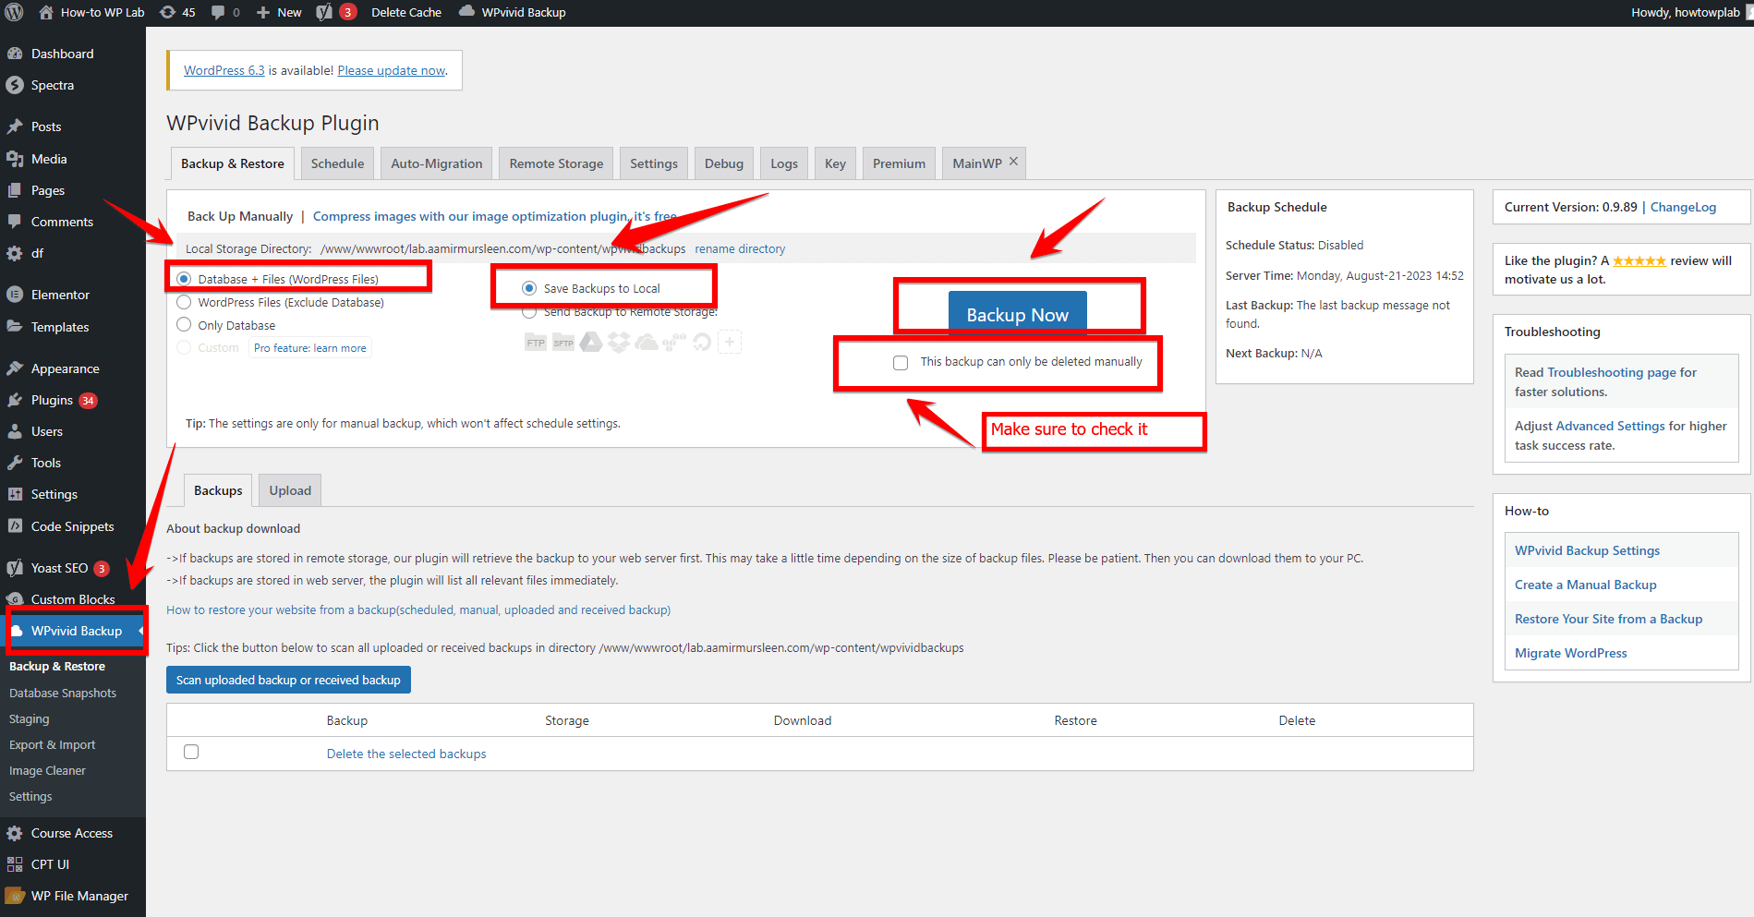The width and height of the screenshot is (1754, 917).
Task: Open the Premium tab
Action: [x=899, y=163]
